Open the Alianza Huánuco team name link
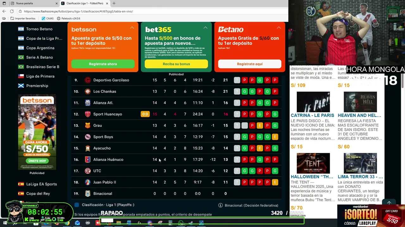The image size is (405, 227). point(108,160)
